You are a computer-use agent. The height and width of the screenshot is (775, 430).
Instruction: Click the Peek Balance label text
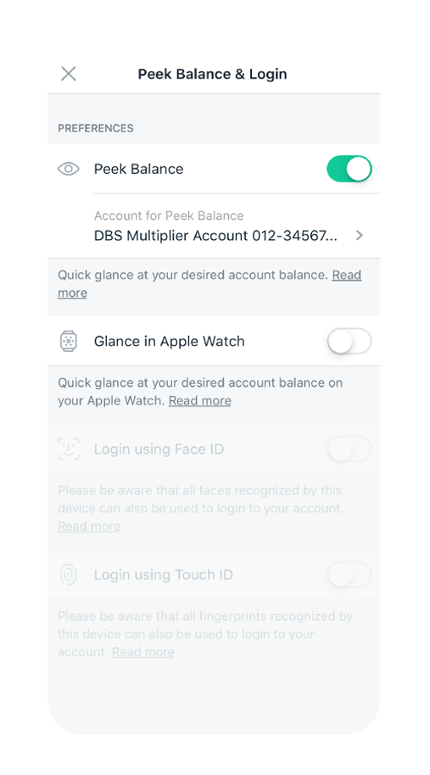[138, 169]
